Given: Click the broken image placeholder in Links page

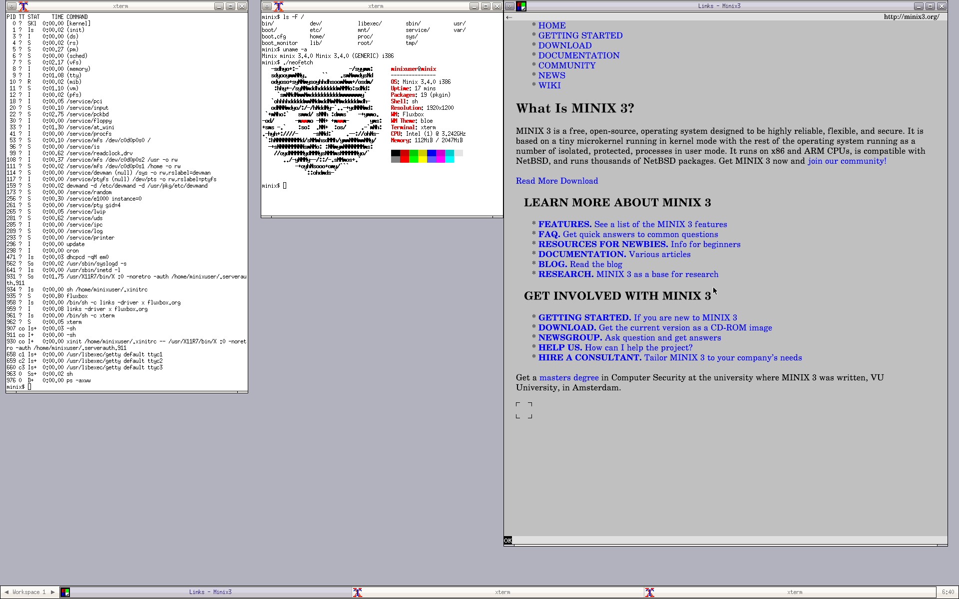Looking at the screenshot, I should click(x=524, y=410).
